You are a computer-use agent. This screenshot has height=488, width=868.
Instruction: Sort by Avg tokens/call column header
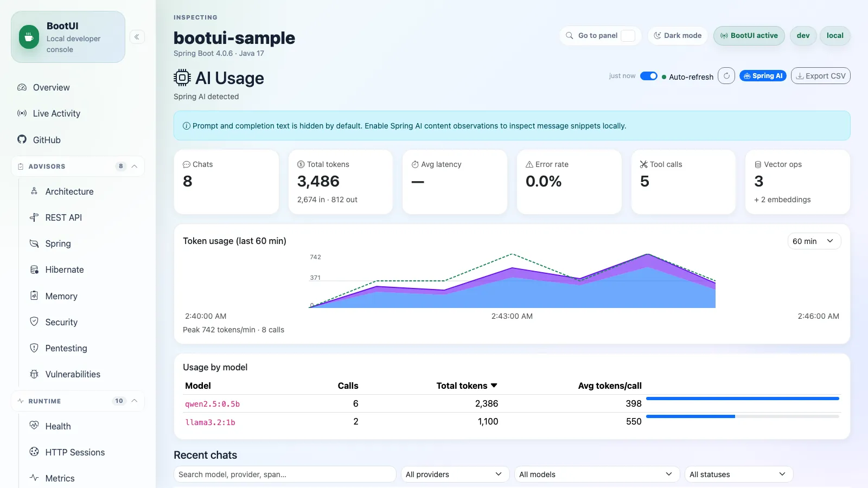pyautogui.click(x=610, y=386)
